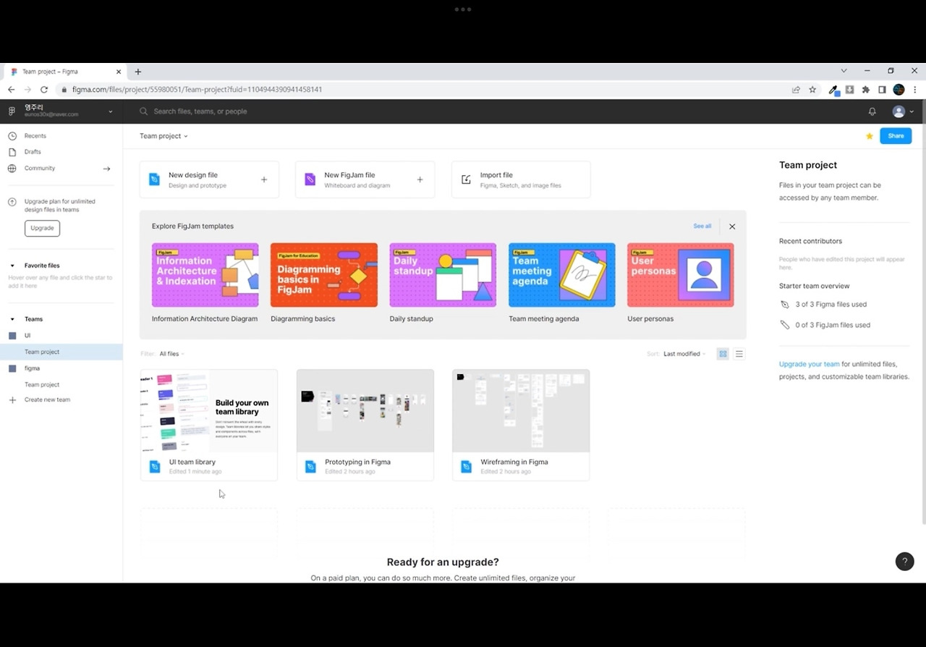Collapse the Teams section
926x647 pixels.
12,319
